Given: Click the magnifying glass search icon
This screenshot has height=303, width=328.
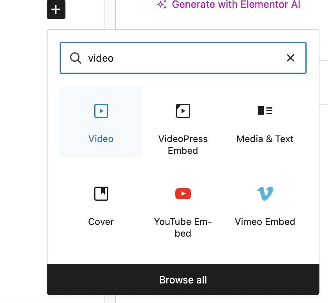Looking at the screenshot, I should (x=76, y=58).
